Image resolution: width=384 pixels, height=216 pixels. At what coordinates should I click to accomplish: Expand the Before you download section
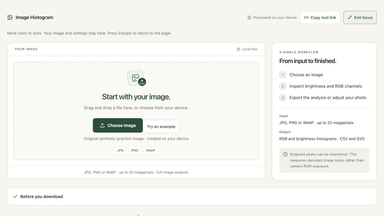192,196
